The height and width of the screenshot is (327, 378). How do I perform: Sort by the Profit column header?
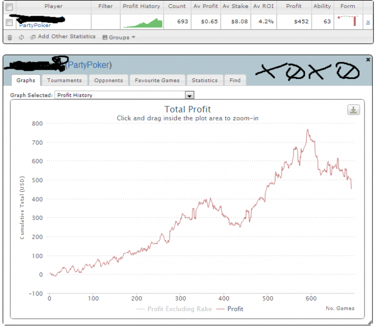click(x=294, y=6)
